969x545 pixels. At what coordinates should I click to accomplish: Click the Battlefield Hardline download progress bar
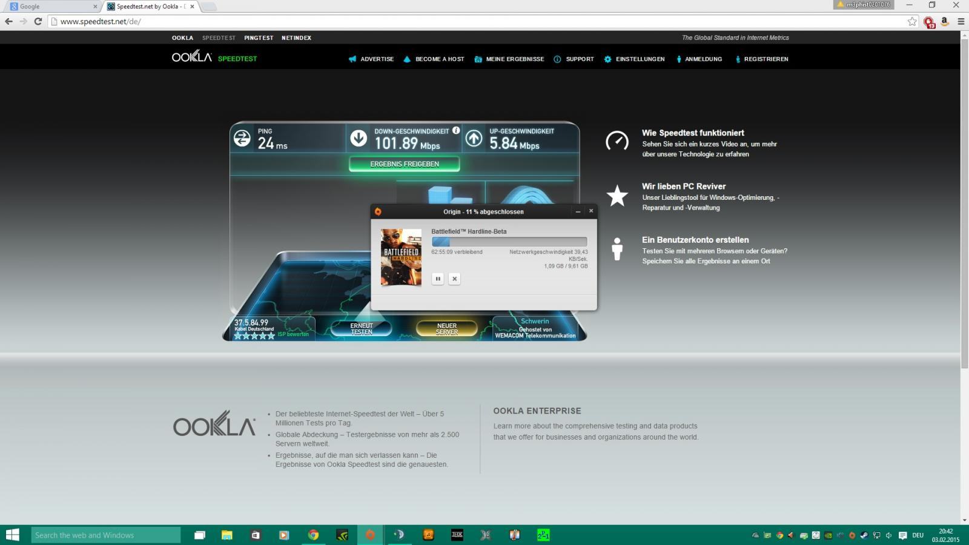(509, 242)
